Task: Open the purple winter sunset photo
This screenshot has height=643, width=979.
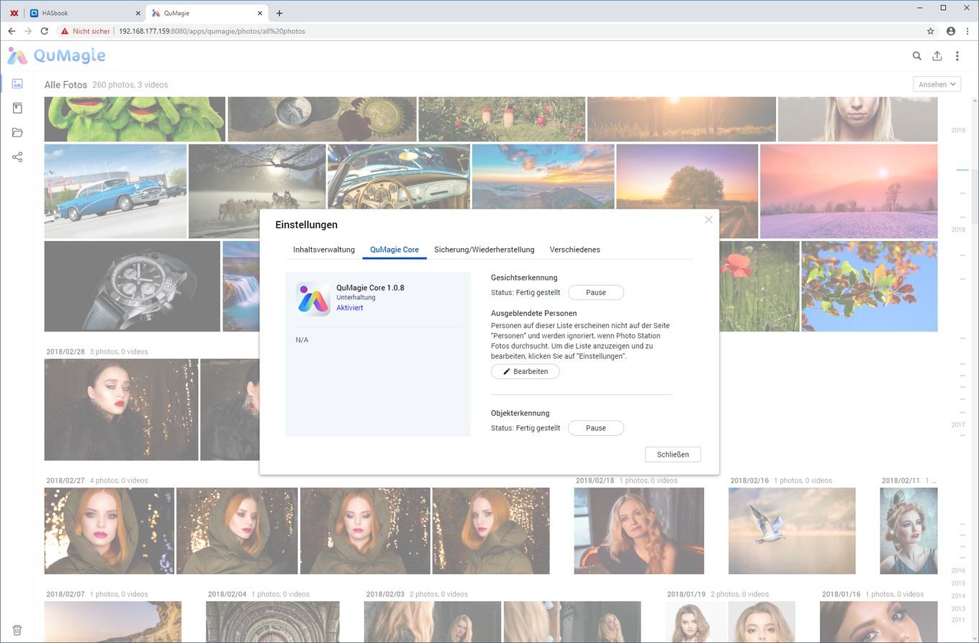Action: 849,191
